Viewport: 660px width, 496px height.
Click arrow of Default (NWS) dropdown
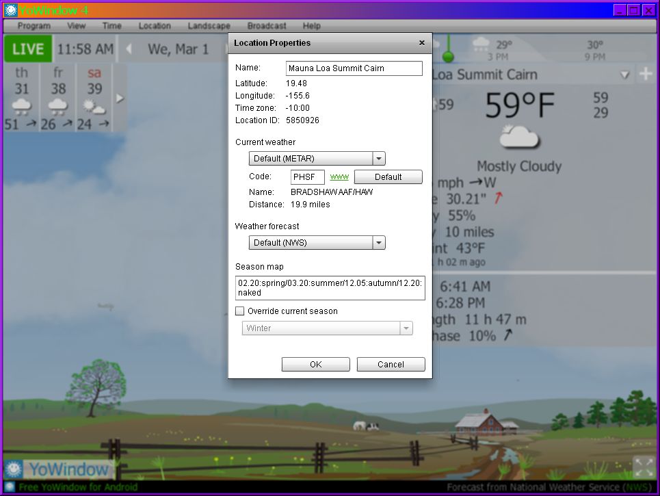(x=379, y=243)
